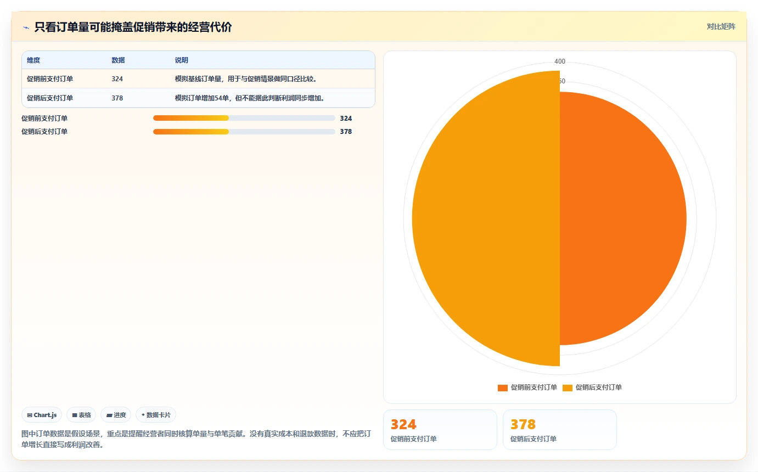Click the 324 value in the table
758x472 pixels.
click(117, 79)
